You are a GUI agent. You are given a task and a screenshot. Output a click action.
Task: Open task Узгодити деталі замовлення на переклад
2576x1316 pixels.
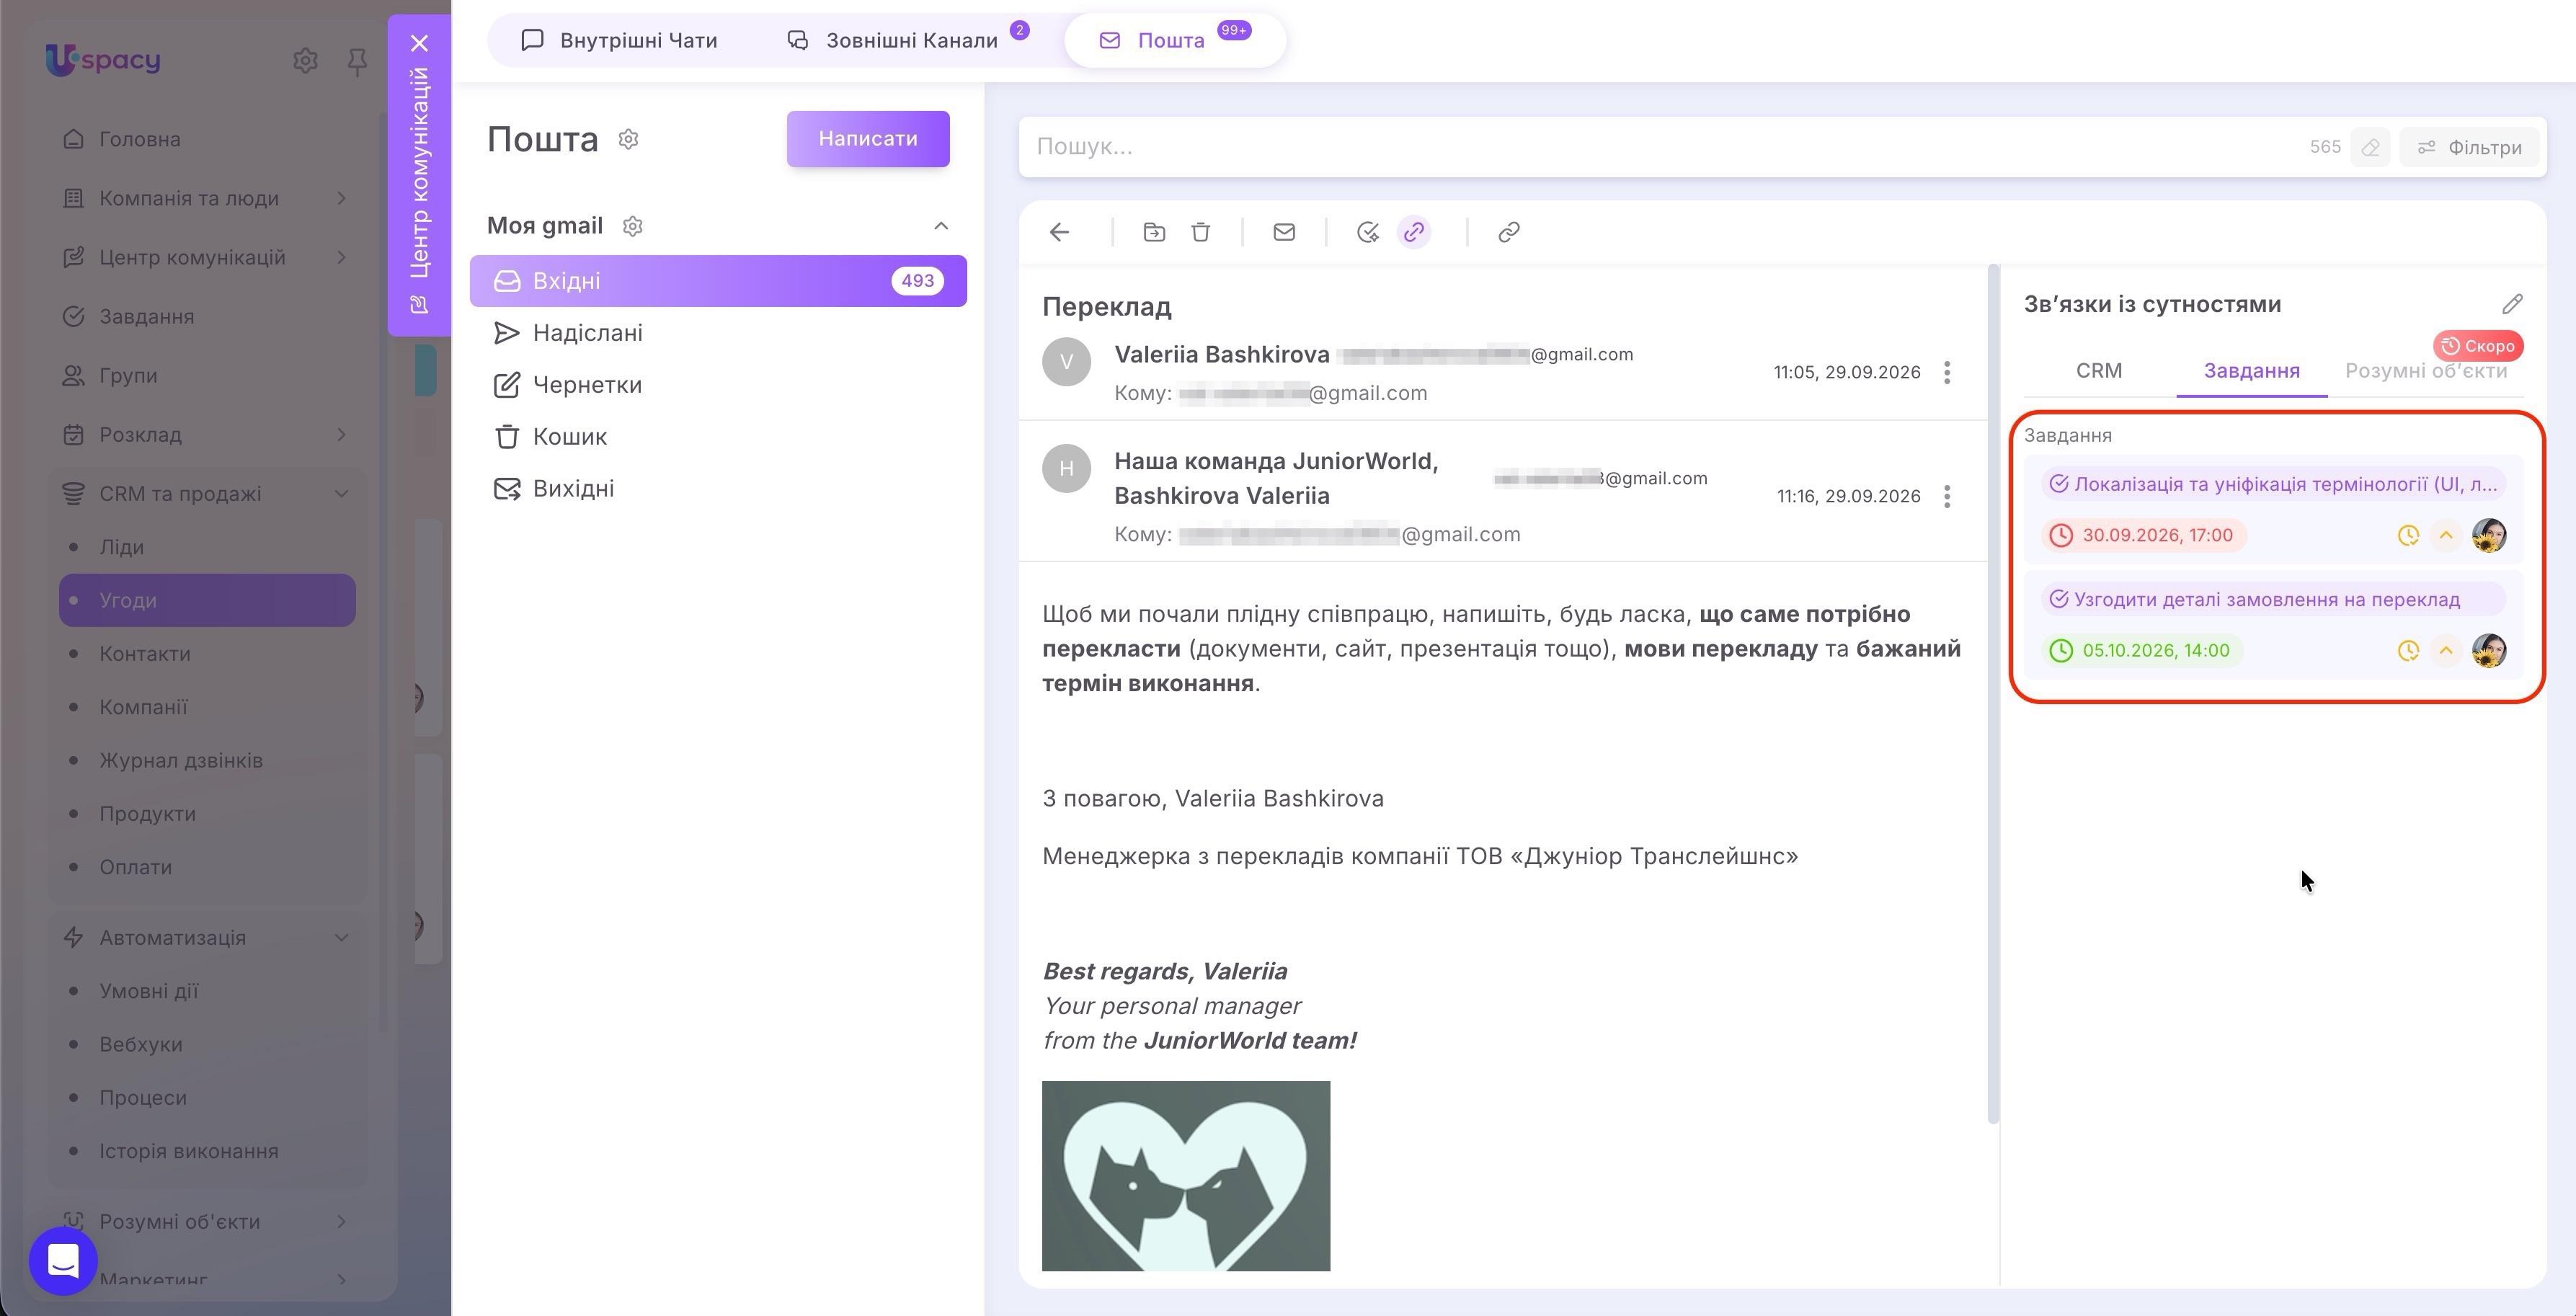coord(2272,599)
